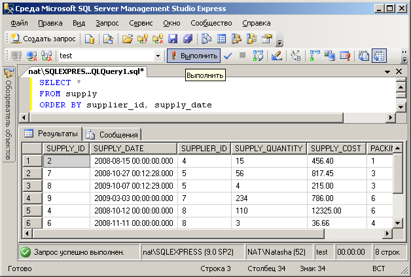Click the query editor horizontal scroll right arrow
Viewport: 411px width, 277px height.
(x=391, y=117)
